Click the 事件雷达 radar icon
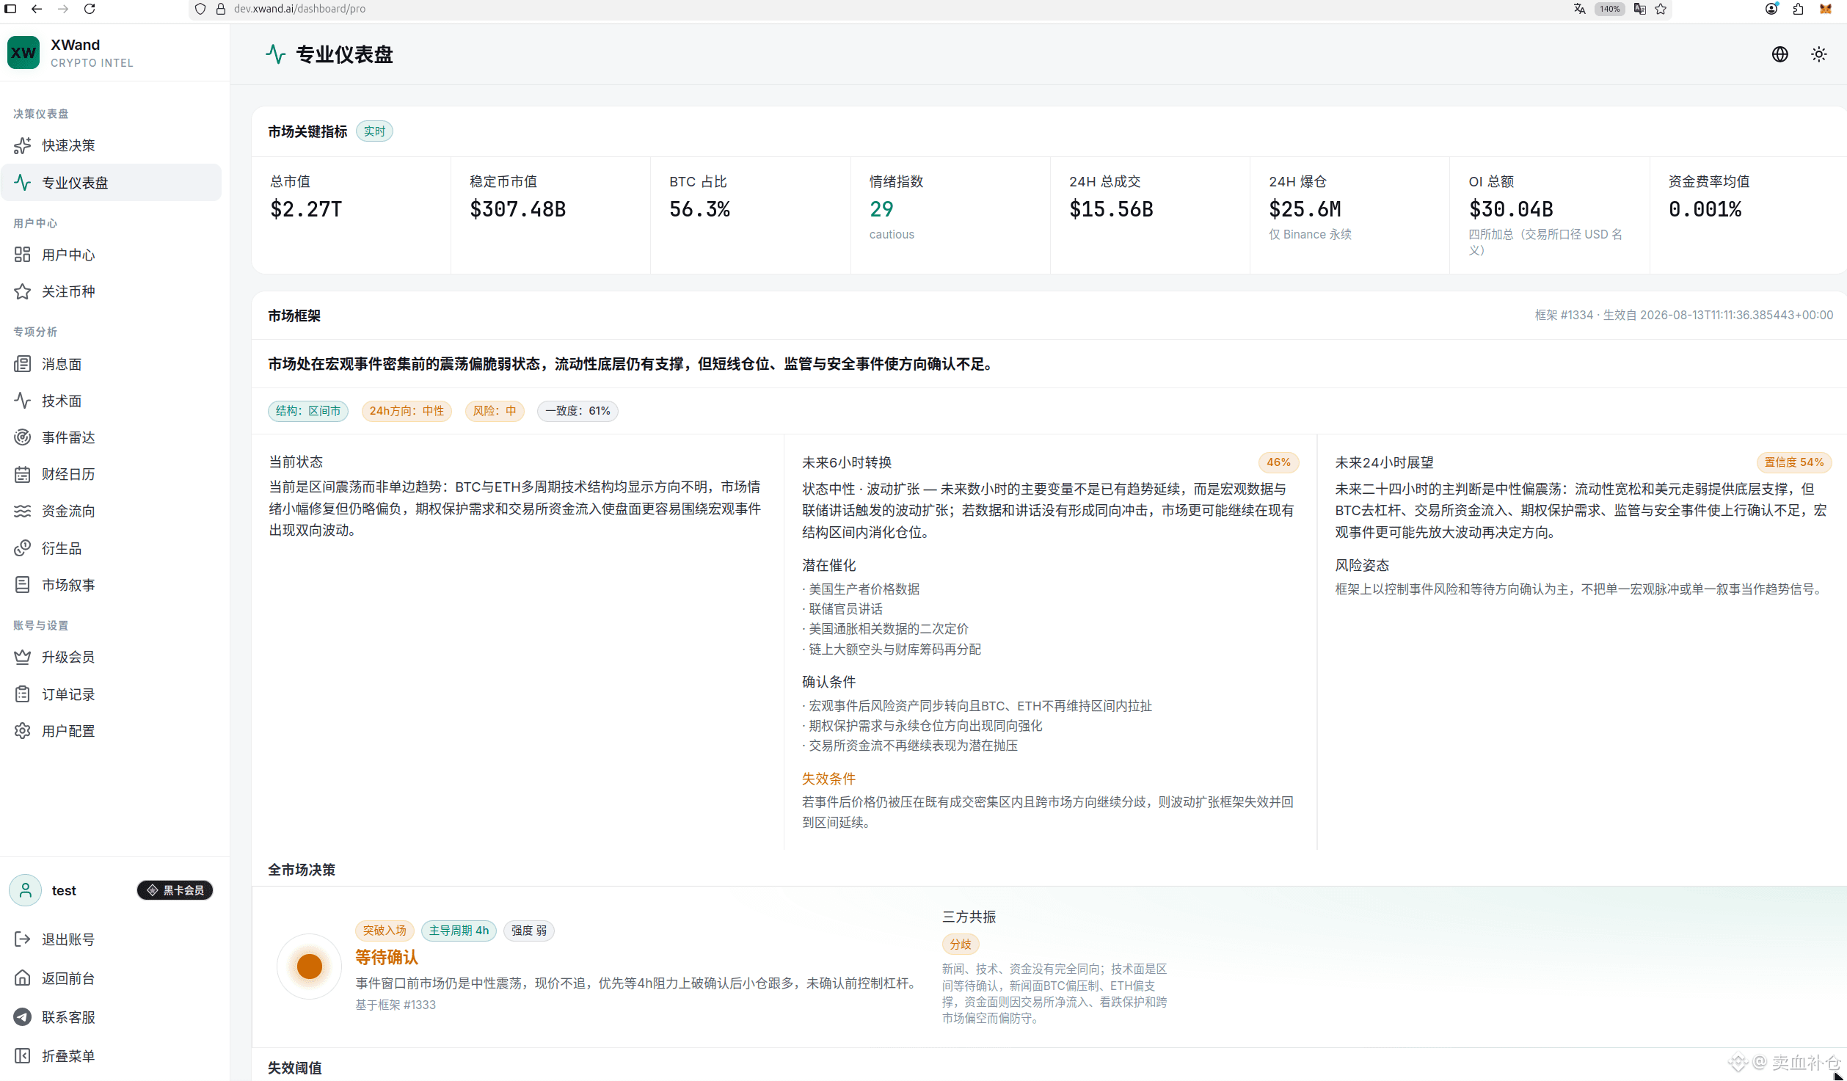The image size is (1847, 1081). 23,437
